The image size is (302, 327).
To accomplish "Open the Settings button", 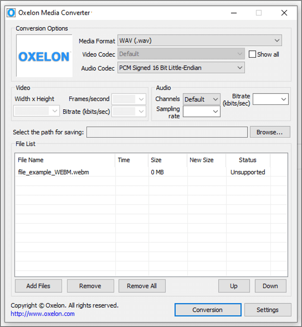I will (x=267, y=310).
